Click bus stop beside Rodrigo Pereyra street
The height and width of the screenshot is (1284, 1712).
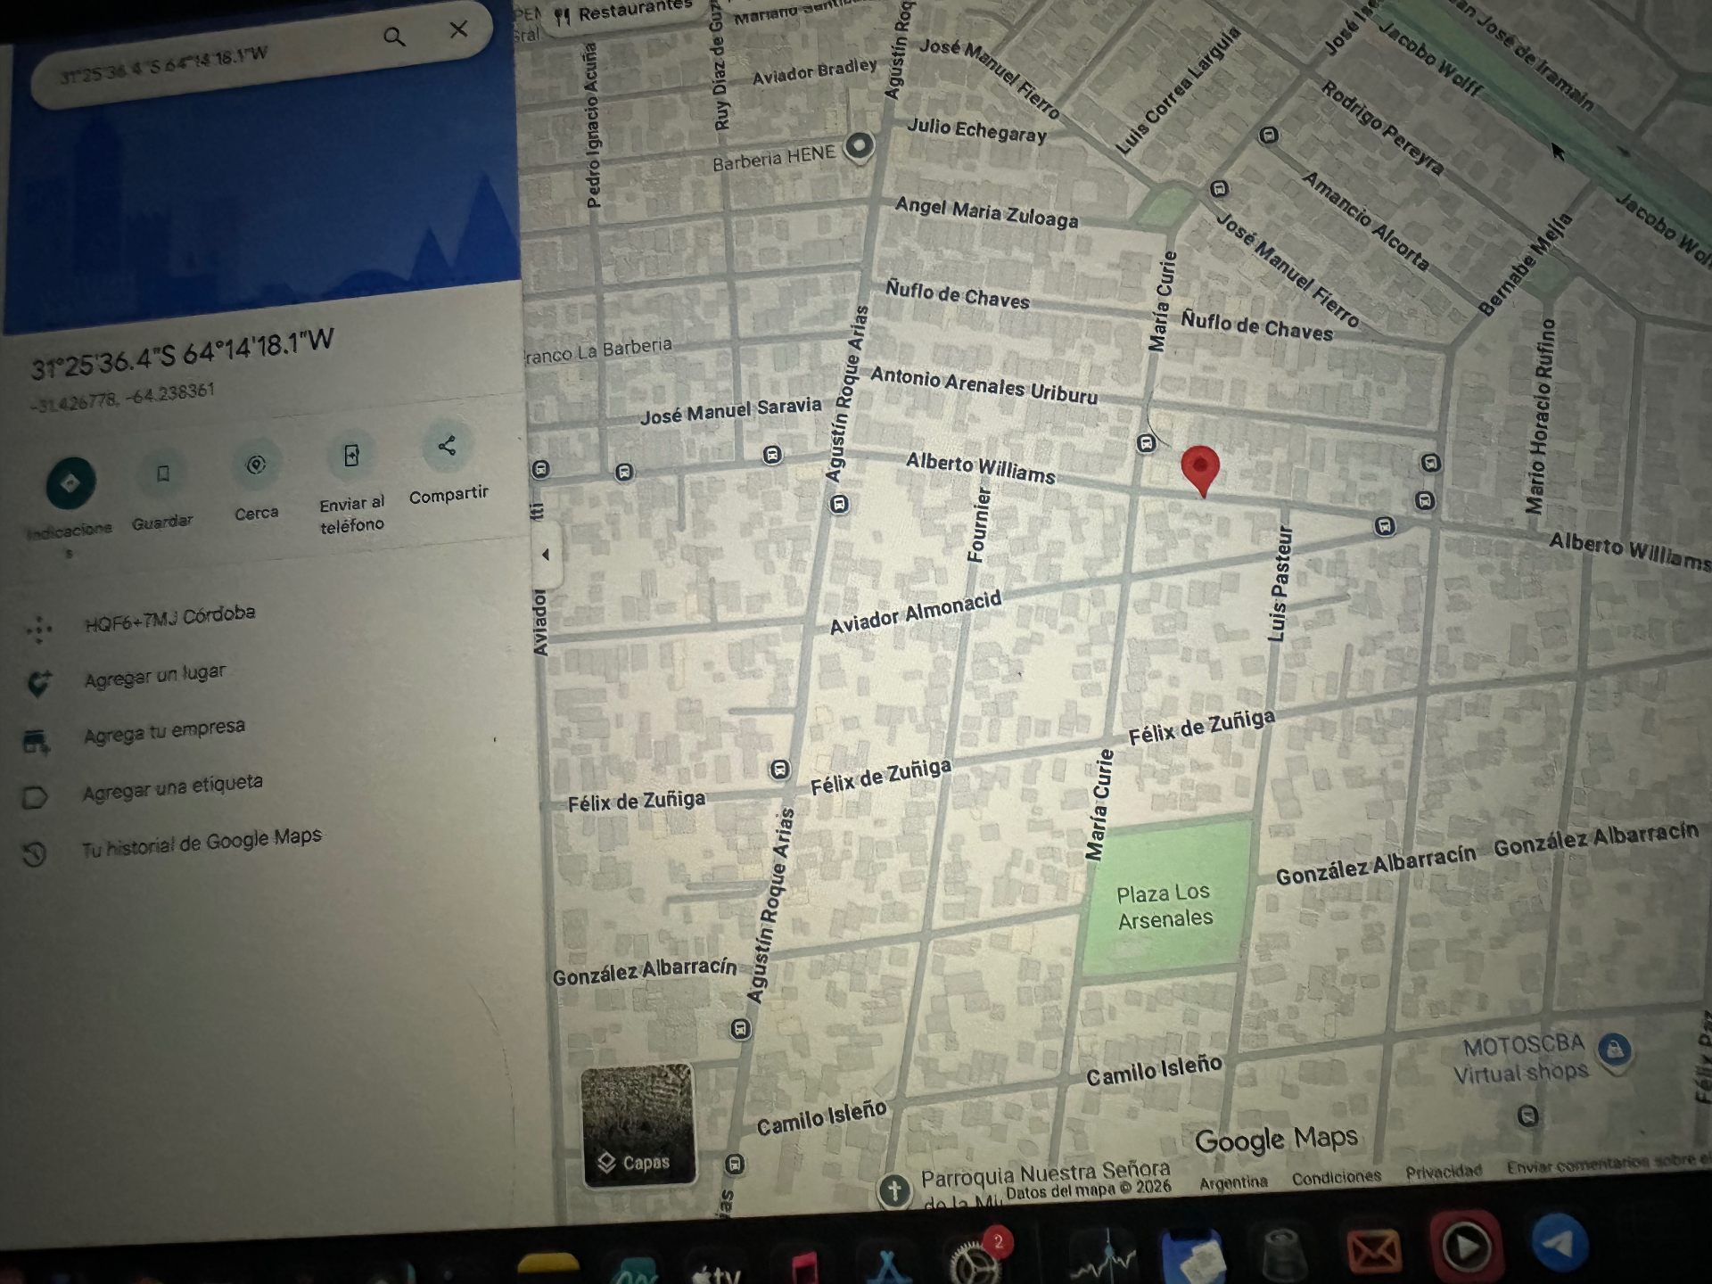(1269, 135)
